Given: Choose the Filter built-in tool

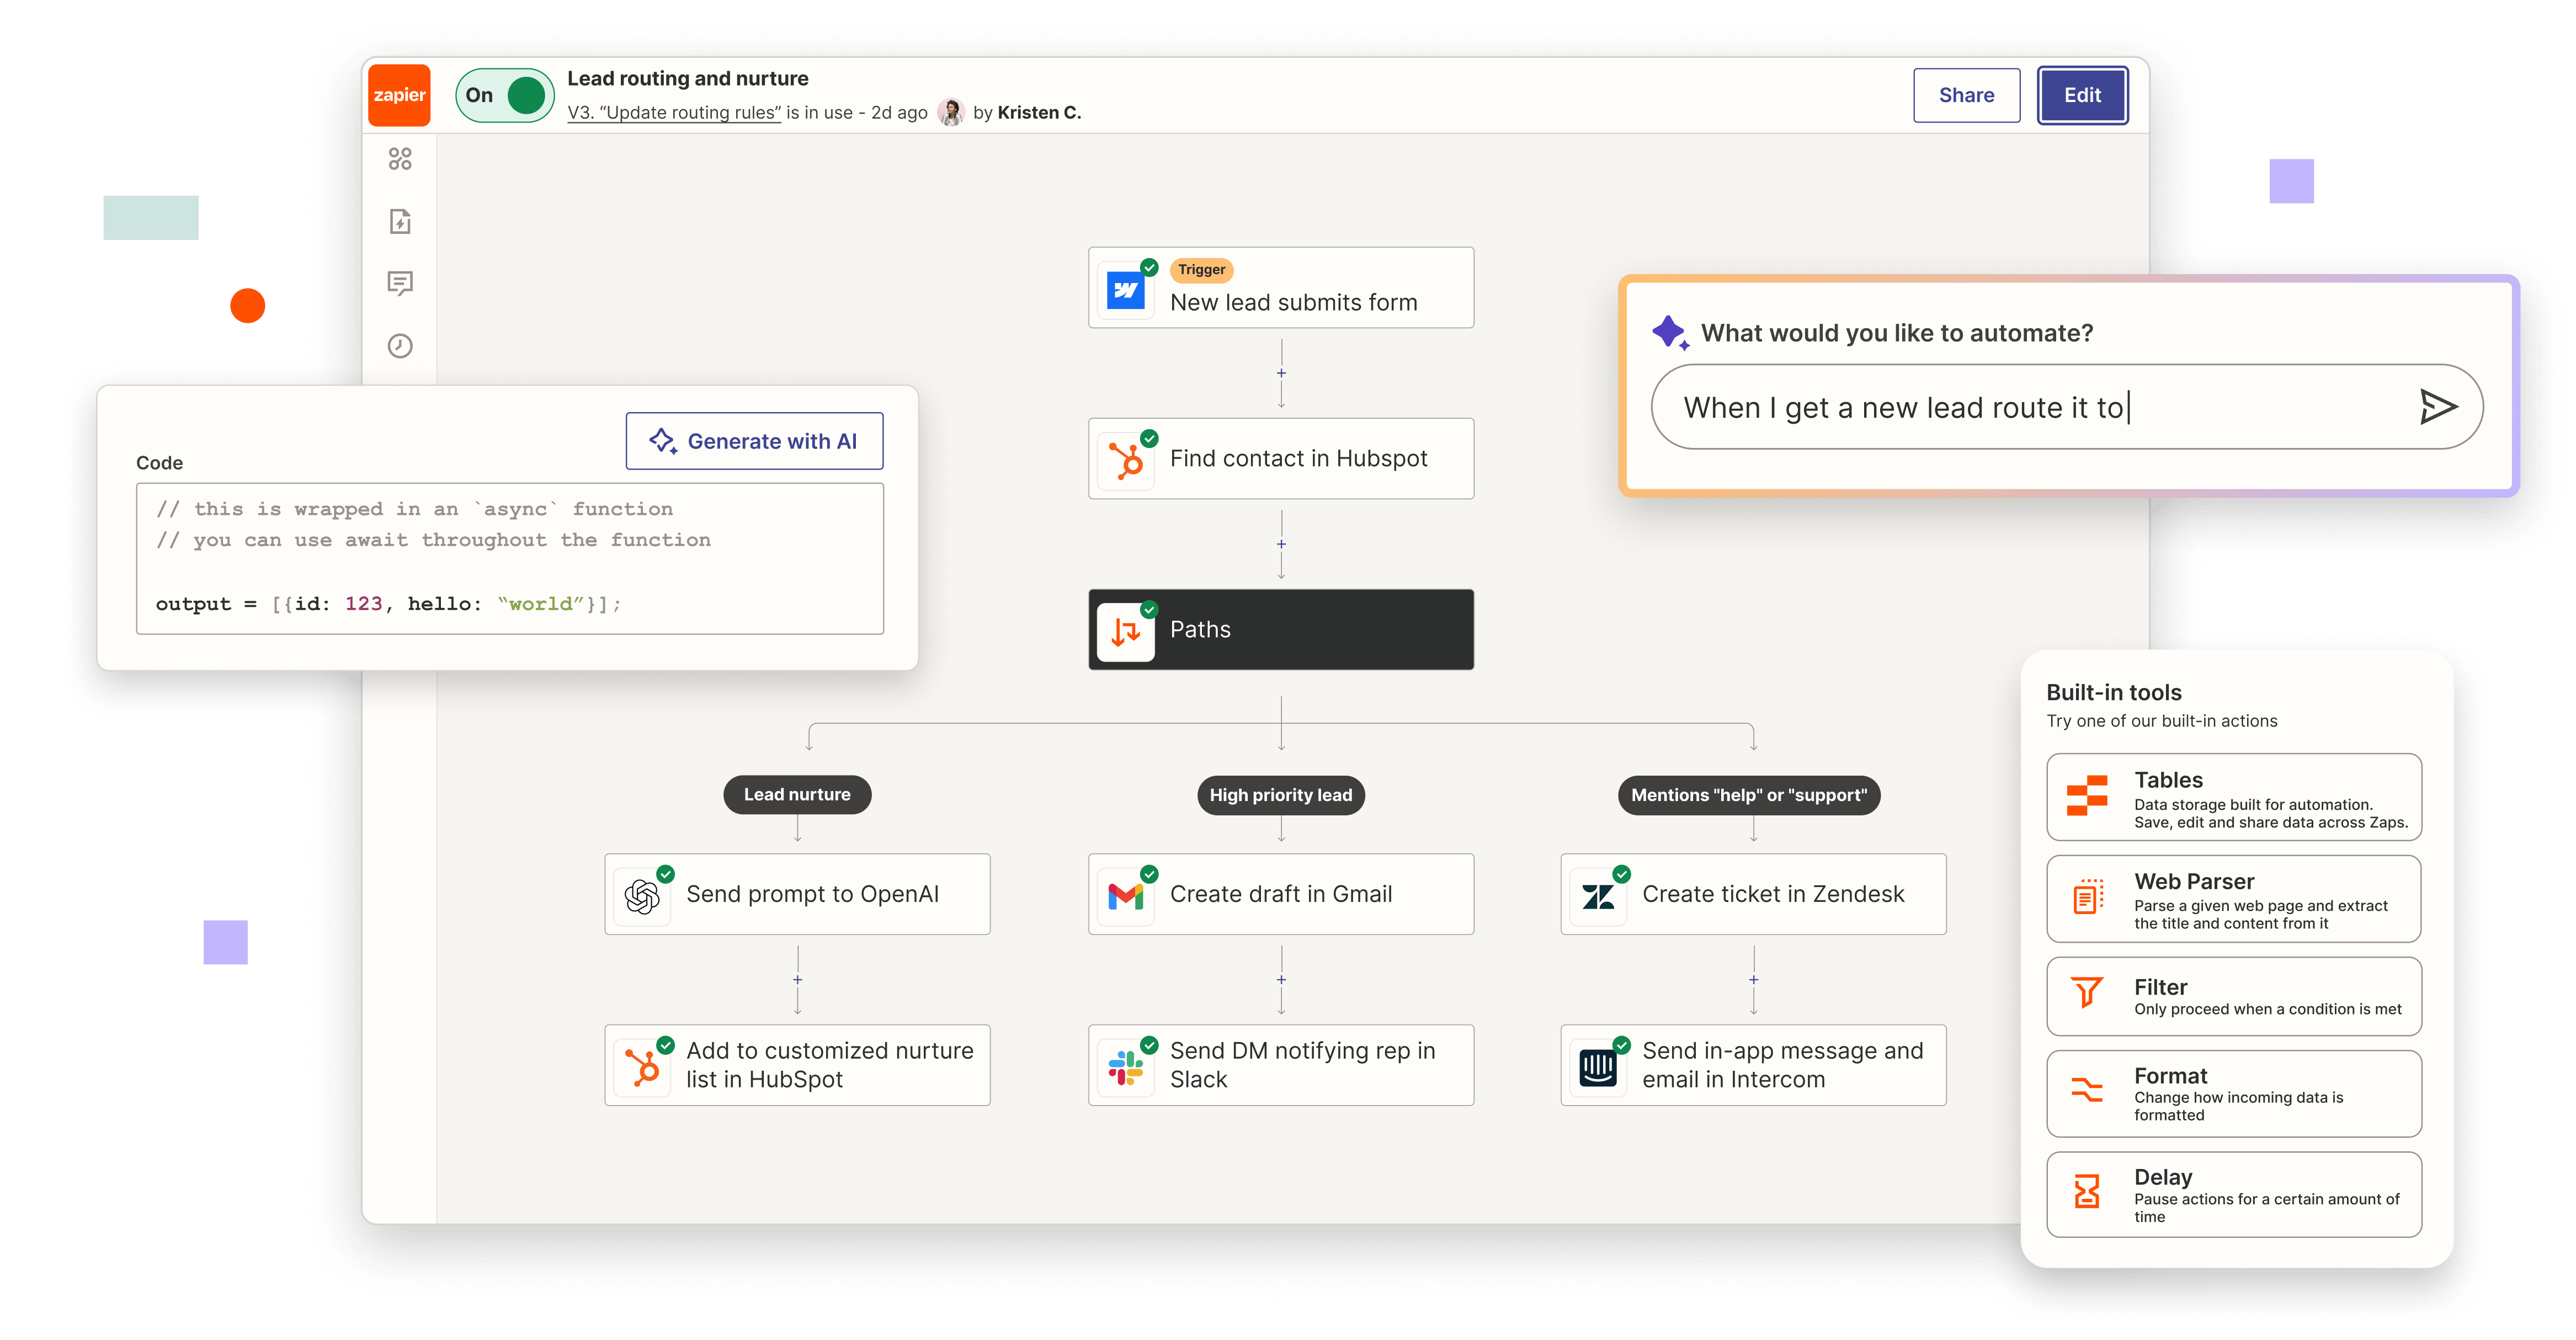Looking at the screenshot, I should pyautogui.click(x=2233, y=996).
